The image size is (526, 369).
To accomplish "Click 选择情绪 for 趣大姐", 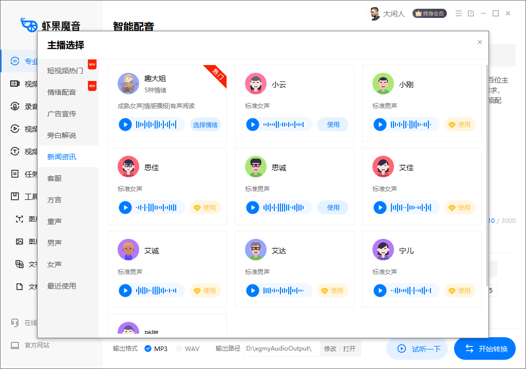I will (205, 125).
